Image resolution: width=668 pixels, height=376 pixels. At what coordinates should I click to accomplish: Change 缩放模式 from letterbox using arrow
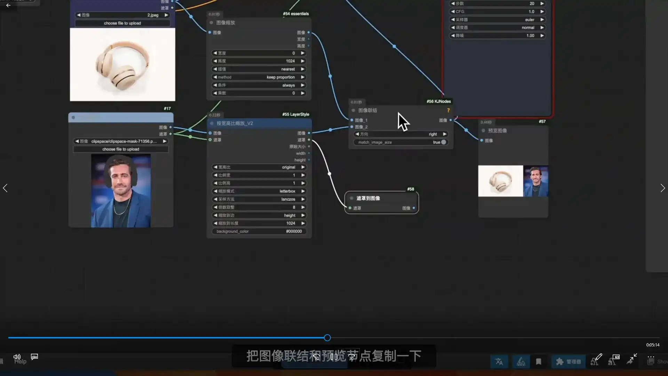pyautogui.click(x=303, y=191)
